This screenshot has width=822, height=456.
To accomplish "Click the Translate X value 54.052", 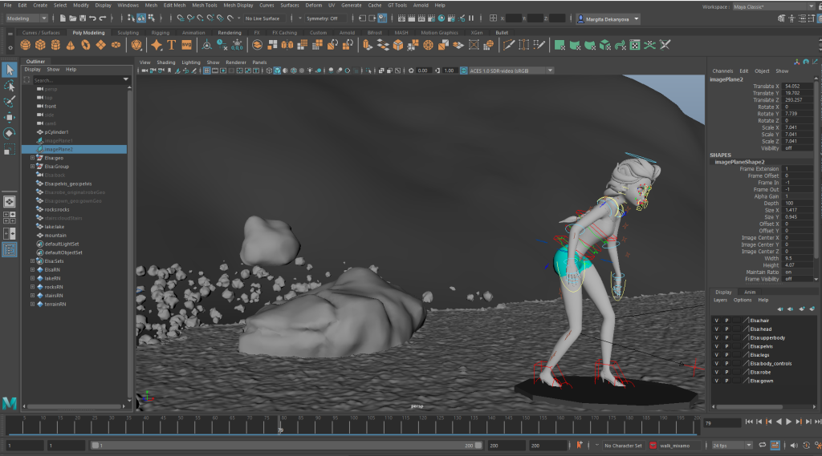I will coord(797,86).
